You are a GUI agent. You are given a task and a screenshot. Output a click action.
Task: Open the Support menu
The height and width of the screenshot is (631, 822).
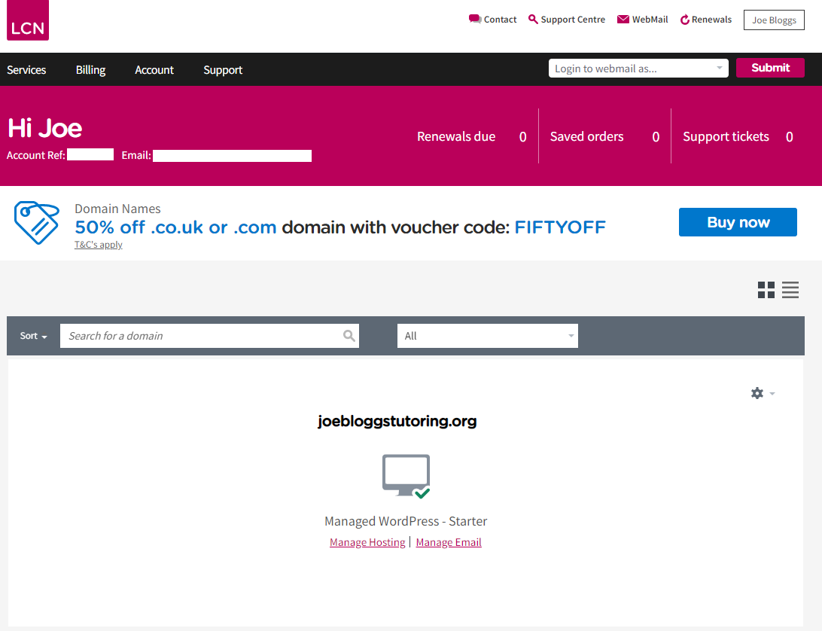223,69
